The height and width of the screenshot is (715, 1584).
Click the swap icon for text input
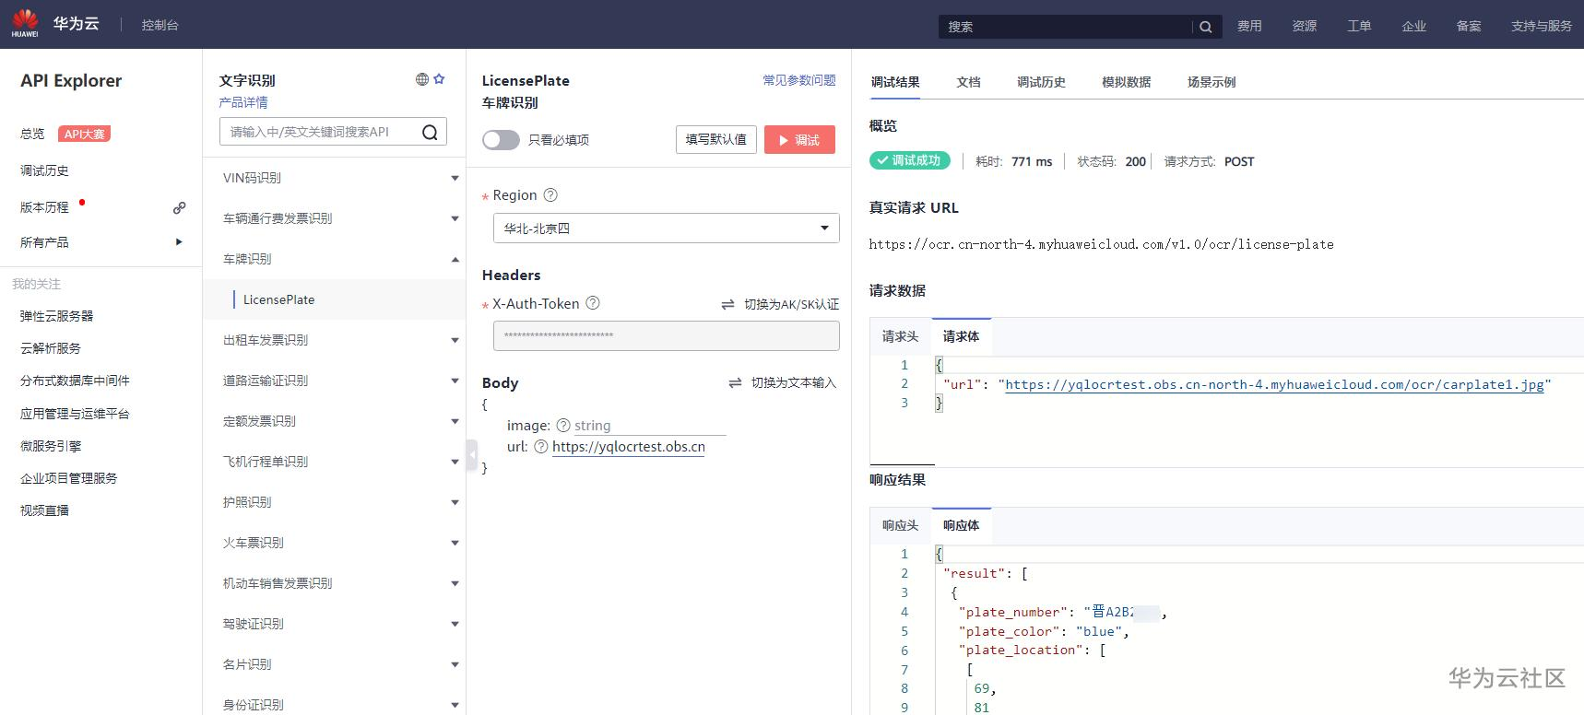[x=736, y=382]
